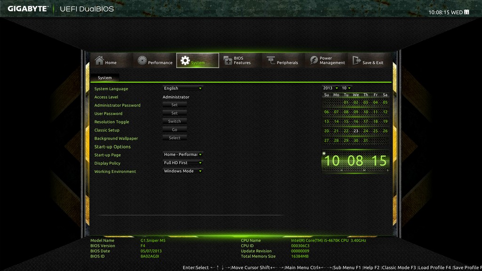Click Select for Background Wallpaper
This screenshot has height=271, width=482.
174,138
